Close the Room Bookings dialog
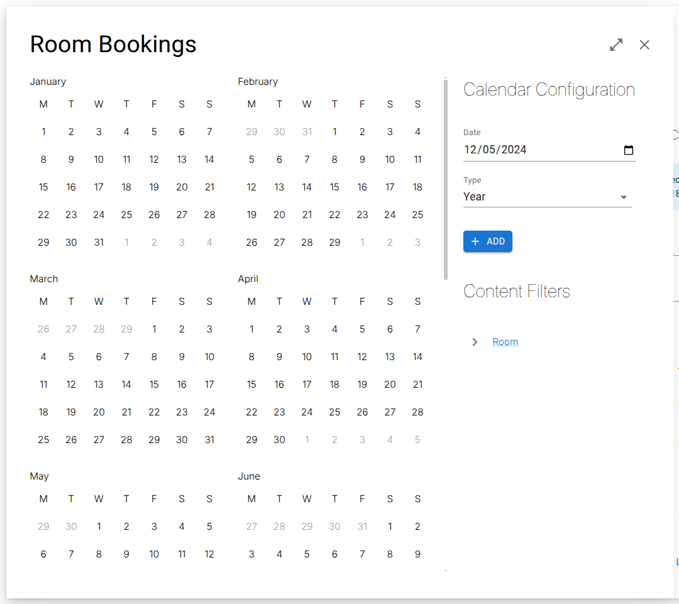This screenshot has width=679, height=604. point(644,45)
